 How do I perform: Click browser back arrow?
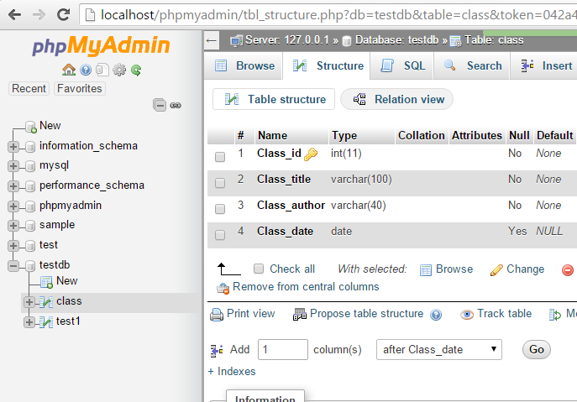click(x=15, y=15)
